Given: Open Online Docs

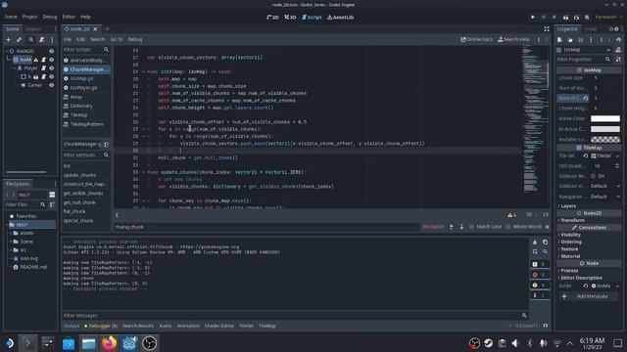Looking at the screenshot, I should click(476, 39).
